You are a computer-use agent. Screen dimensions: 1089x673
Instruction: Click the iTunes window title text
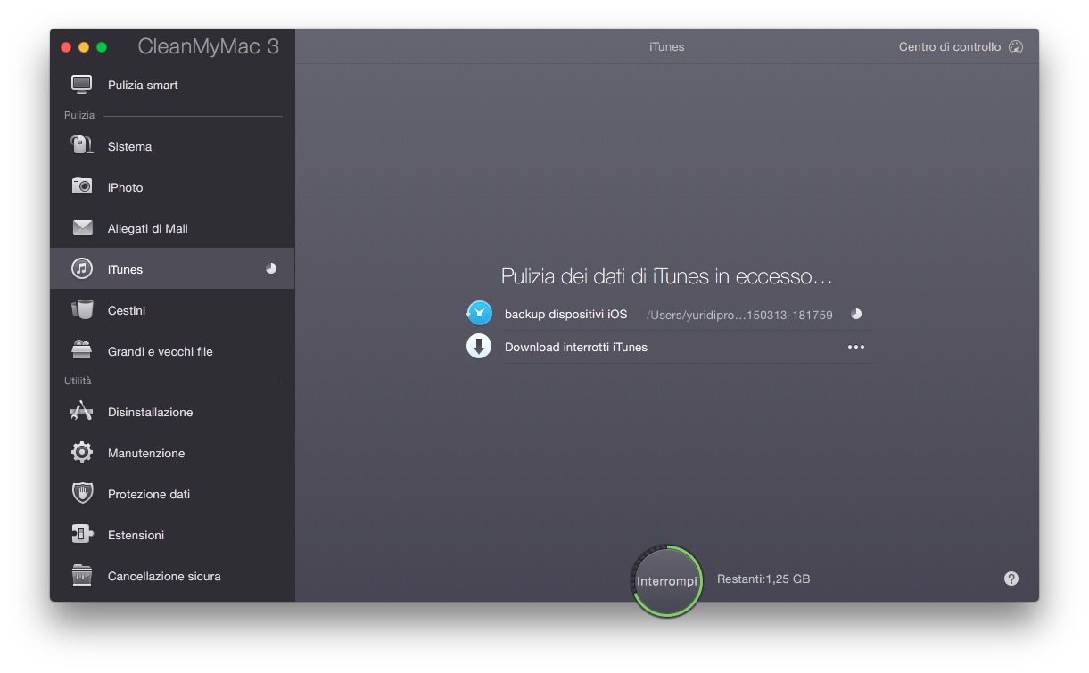tap(667, 46)
